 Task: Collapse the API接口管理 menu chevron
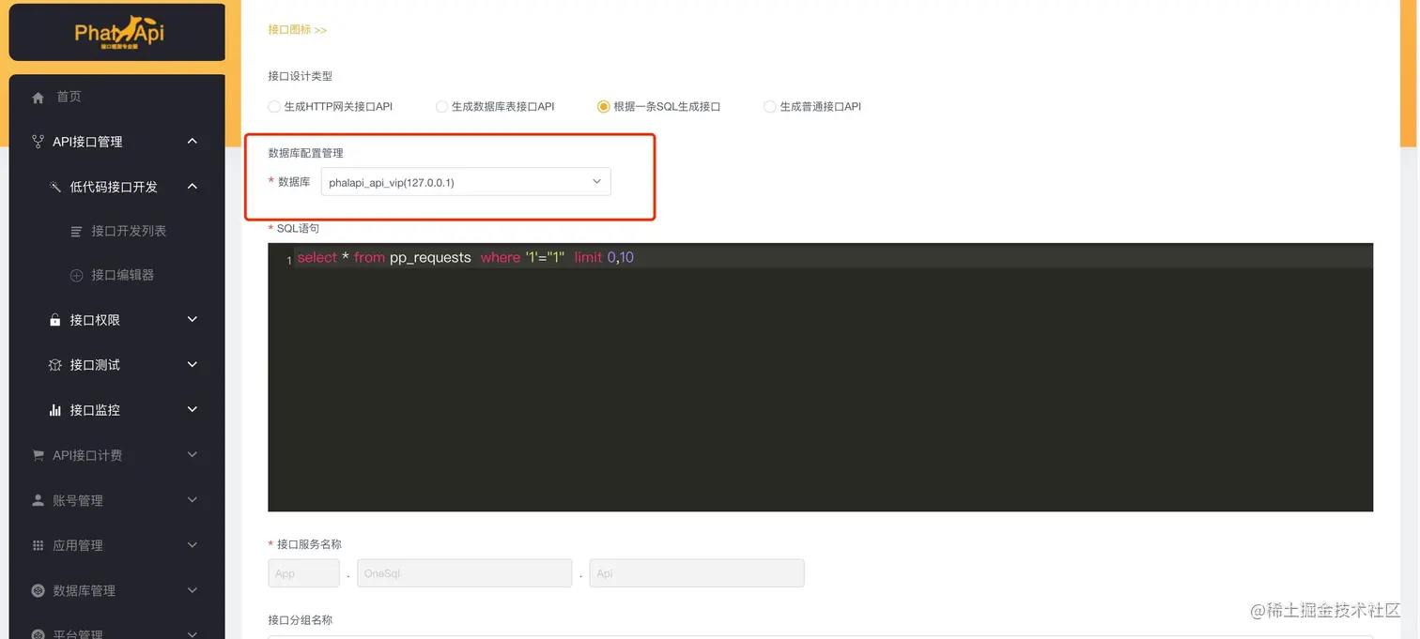[x=193, y=142]
